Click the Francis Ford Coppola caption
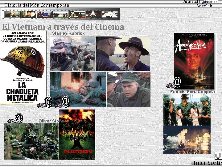 tap(192, 92)
